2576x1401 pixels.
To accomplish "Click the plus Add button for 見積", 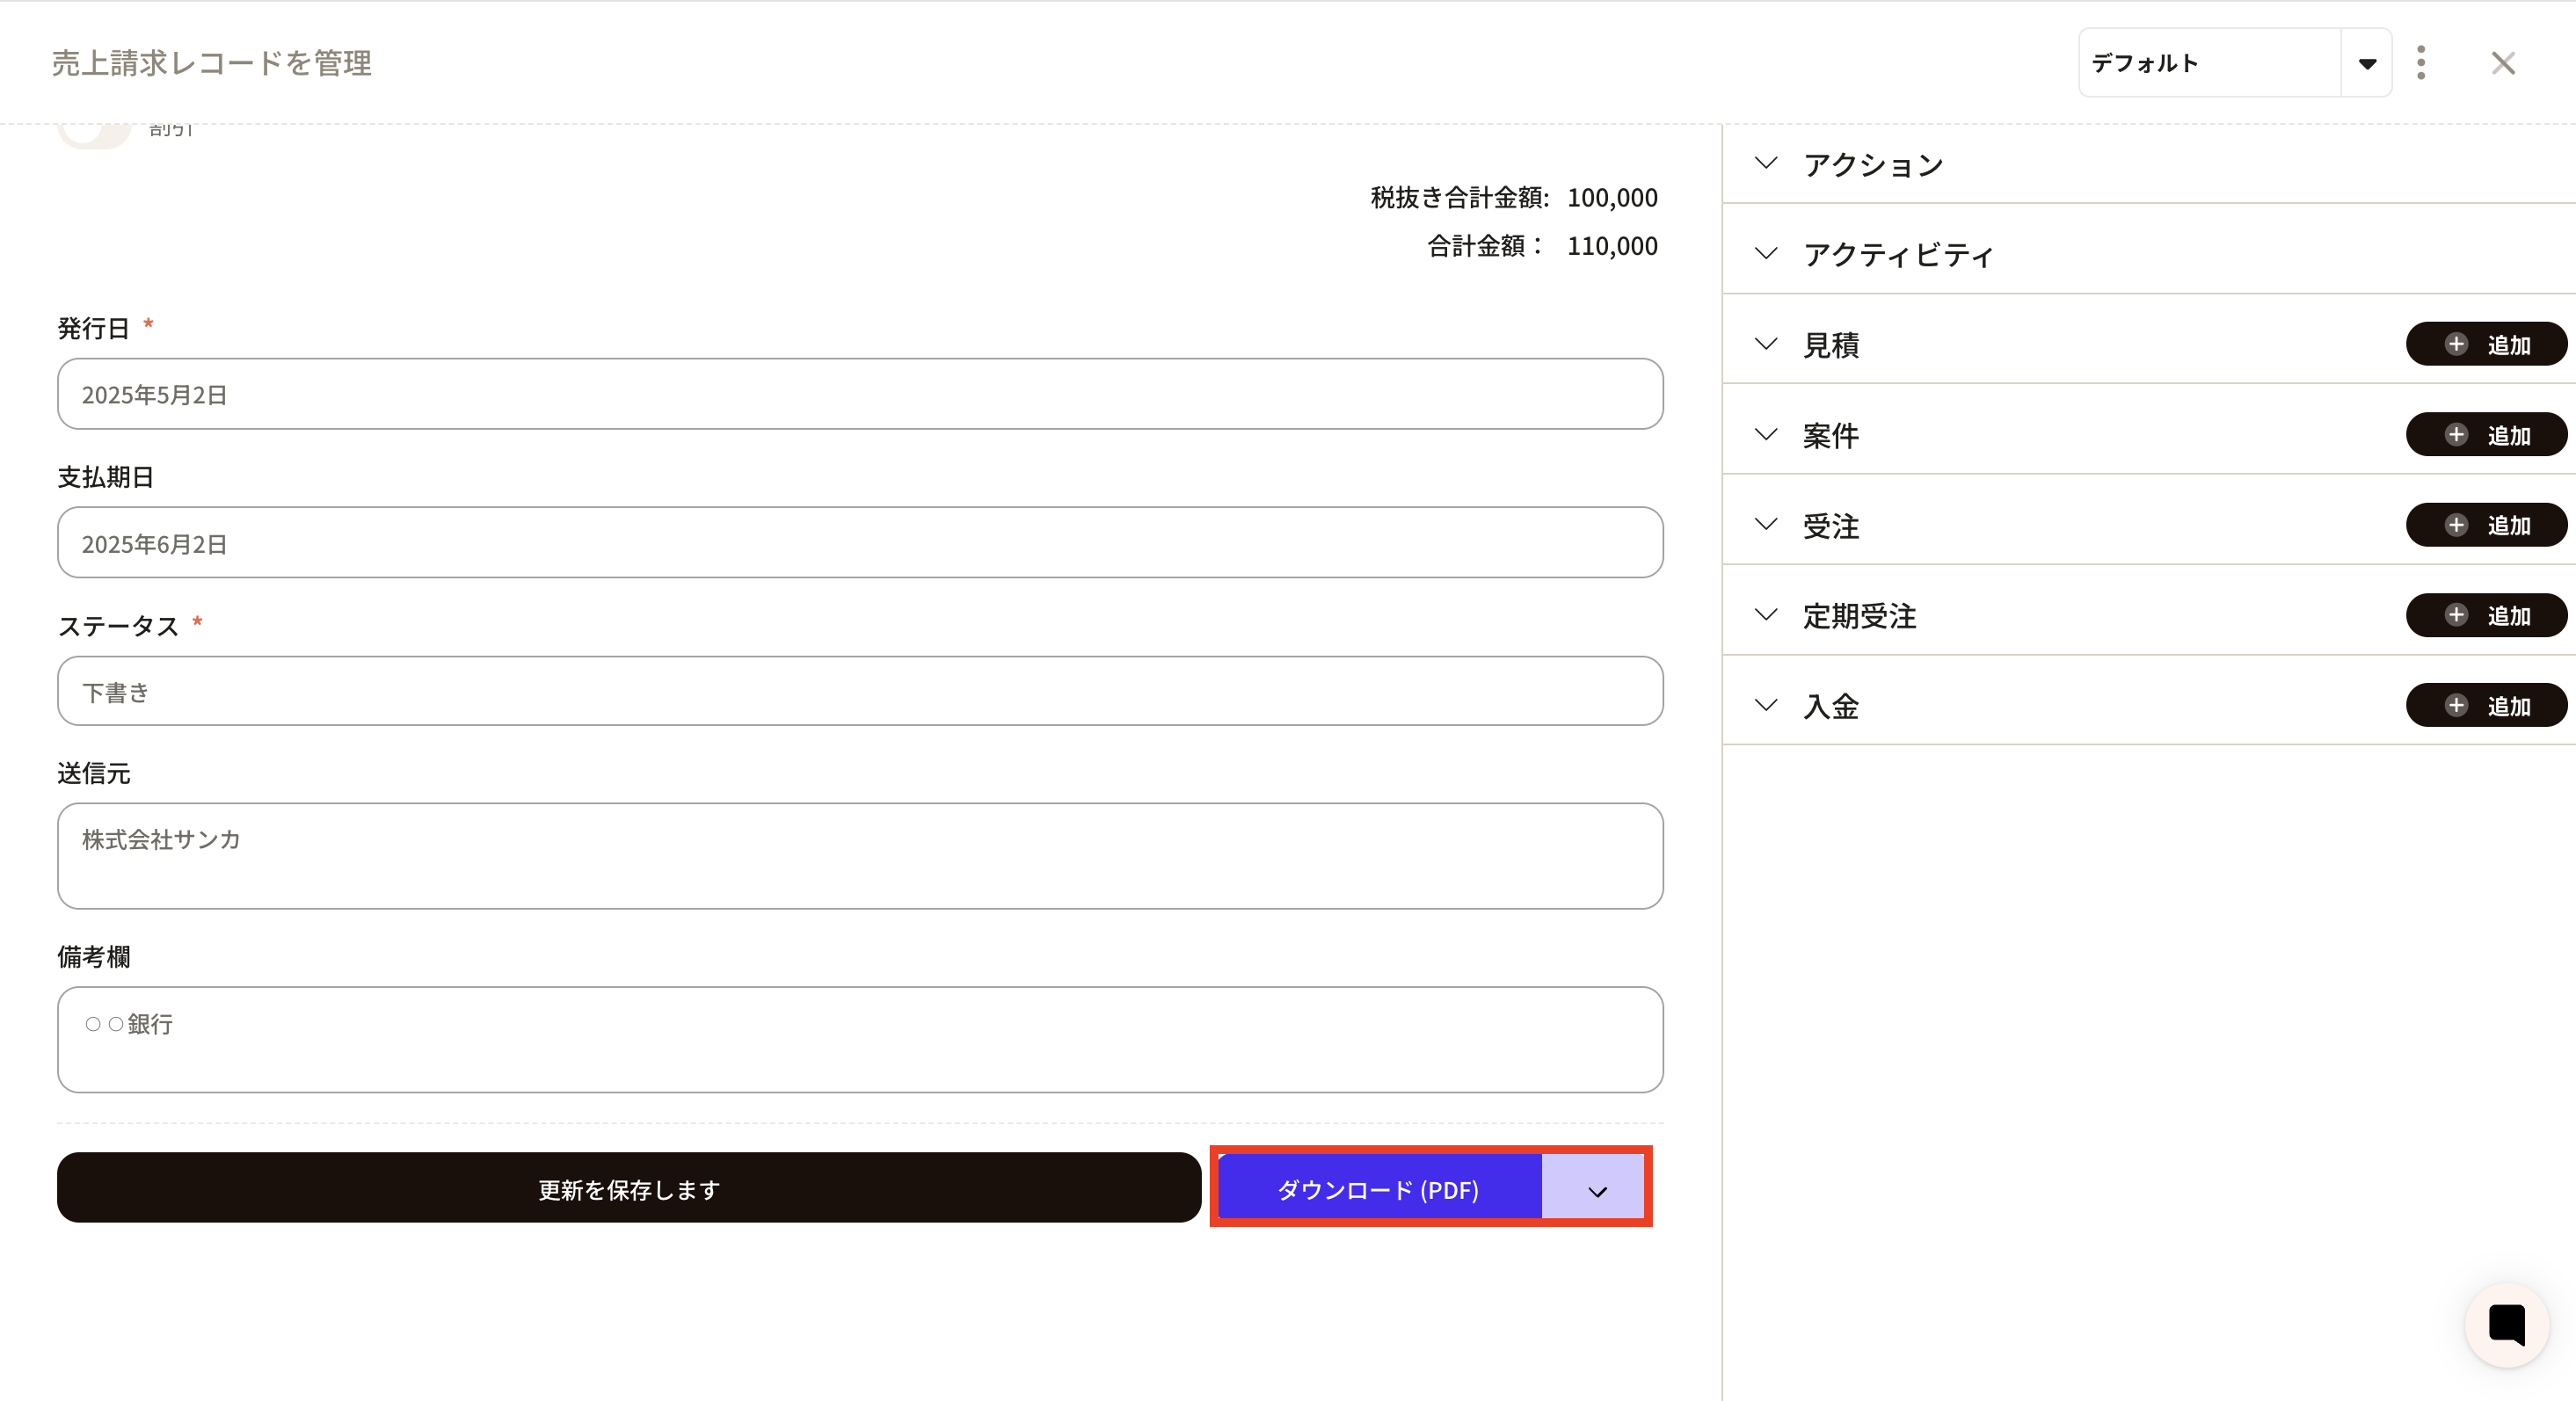I will coord(2485,345).
